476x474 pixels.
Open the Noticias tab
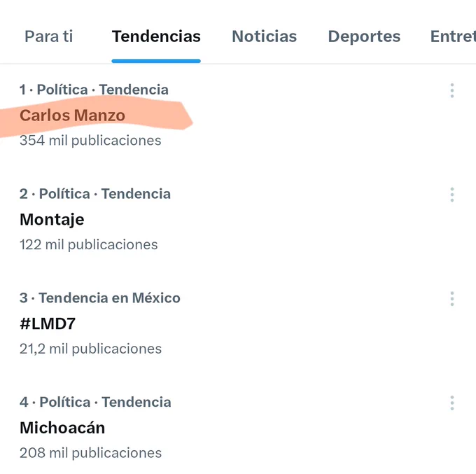[264, 36]
